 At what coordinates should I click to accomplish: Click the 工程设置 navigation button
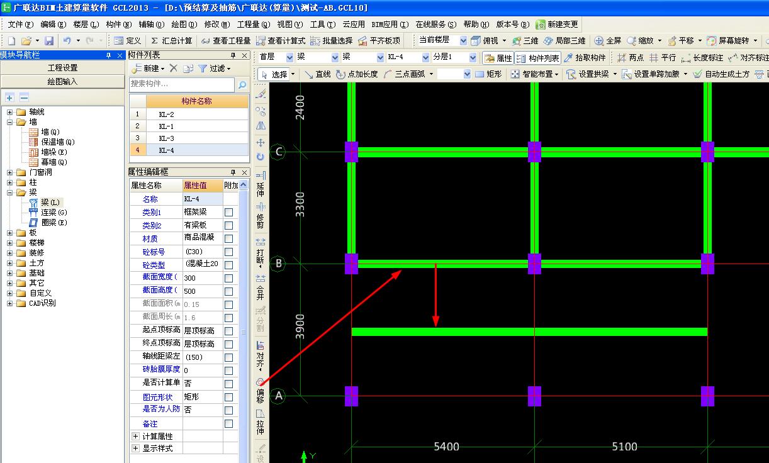pyautogui.click(x=62, y=68)
